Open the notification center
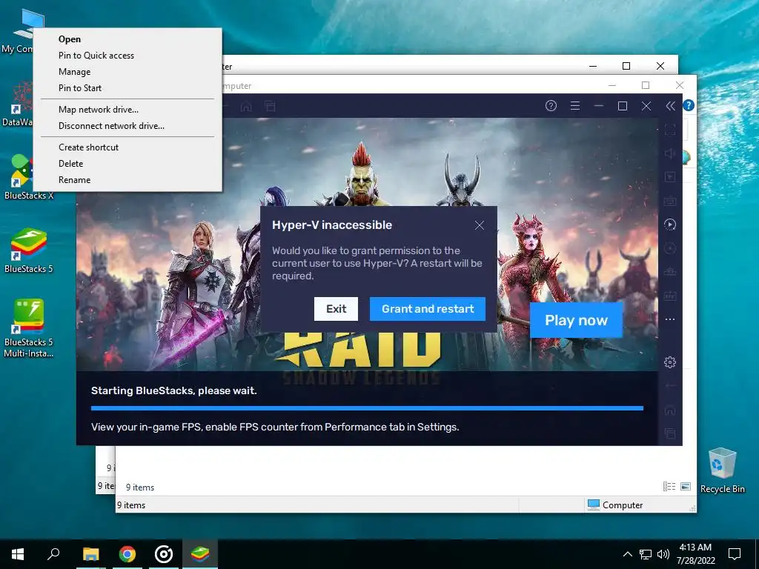Screen dimensions: 759x569 click(x=735, y=554)
